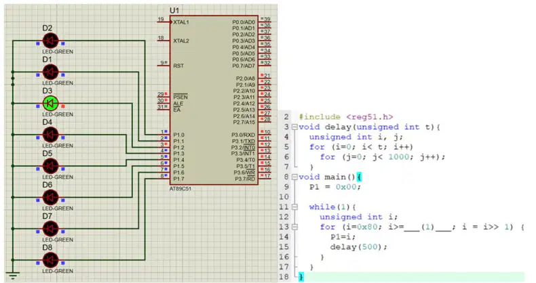Collapse the delay function fold marker
The image size is (536, 283).
(x=294, y=127)
